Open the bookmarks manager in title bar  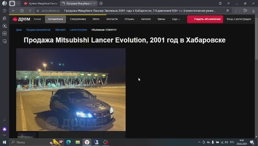[220, 4]
